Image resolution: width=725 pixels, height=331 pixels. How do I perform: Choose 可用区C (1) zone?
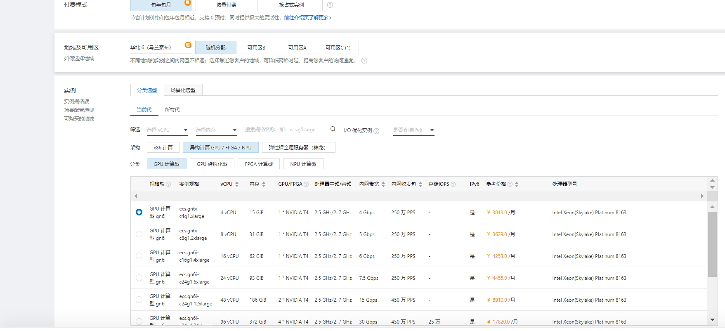(x=338, y=47)
